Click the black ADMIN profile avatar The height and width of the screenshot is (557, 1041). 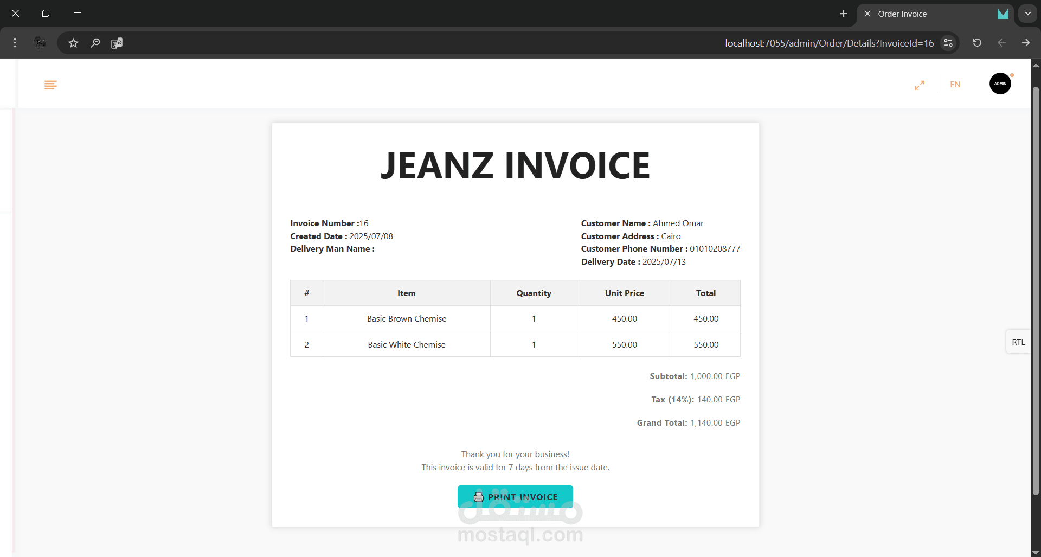[x=1000, y=84]
